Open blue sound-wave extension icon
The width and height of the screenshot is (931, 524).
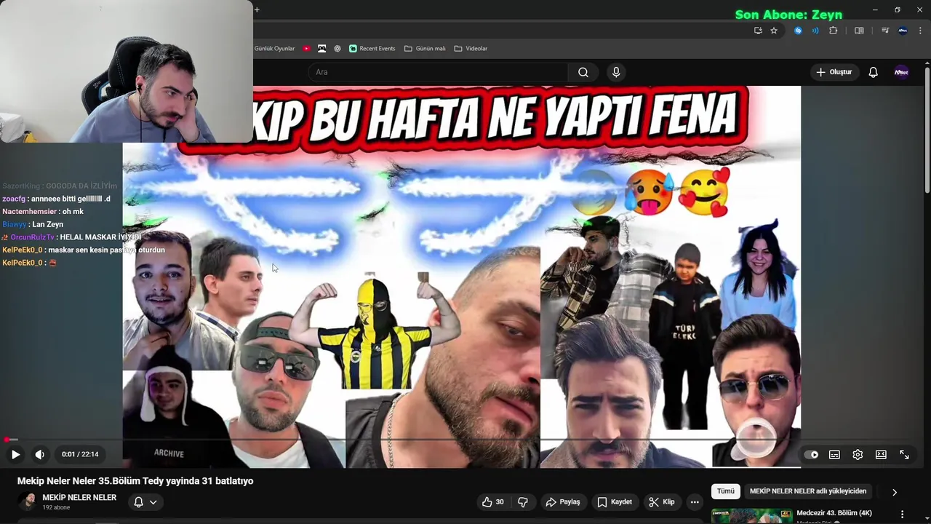(815, 31)
